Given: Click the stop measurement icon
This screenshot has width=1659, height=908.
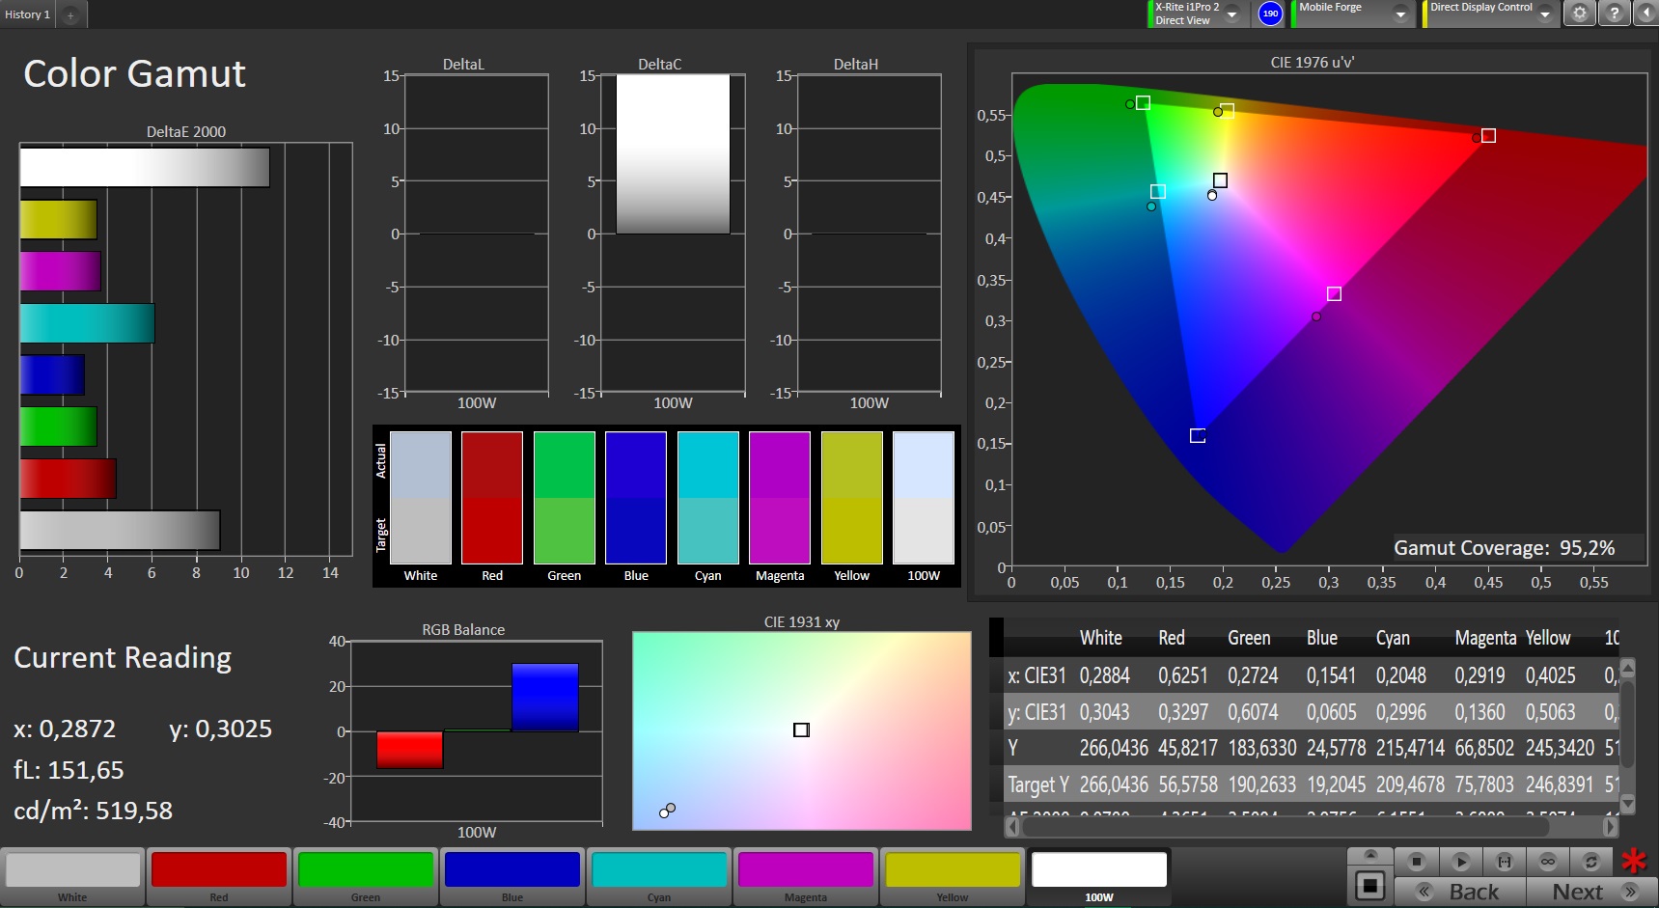Looking at the screenshot, I should tap(1416, 861).
